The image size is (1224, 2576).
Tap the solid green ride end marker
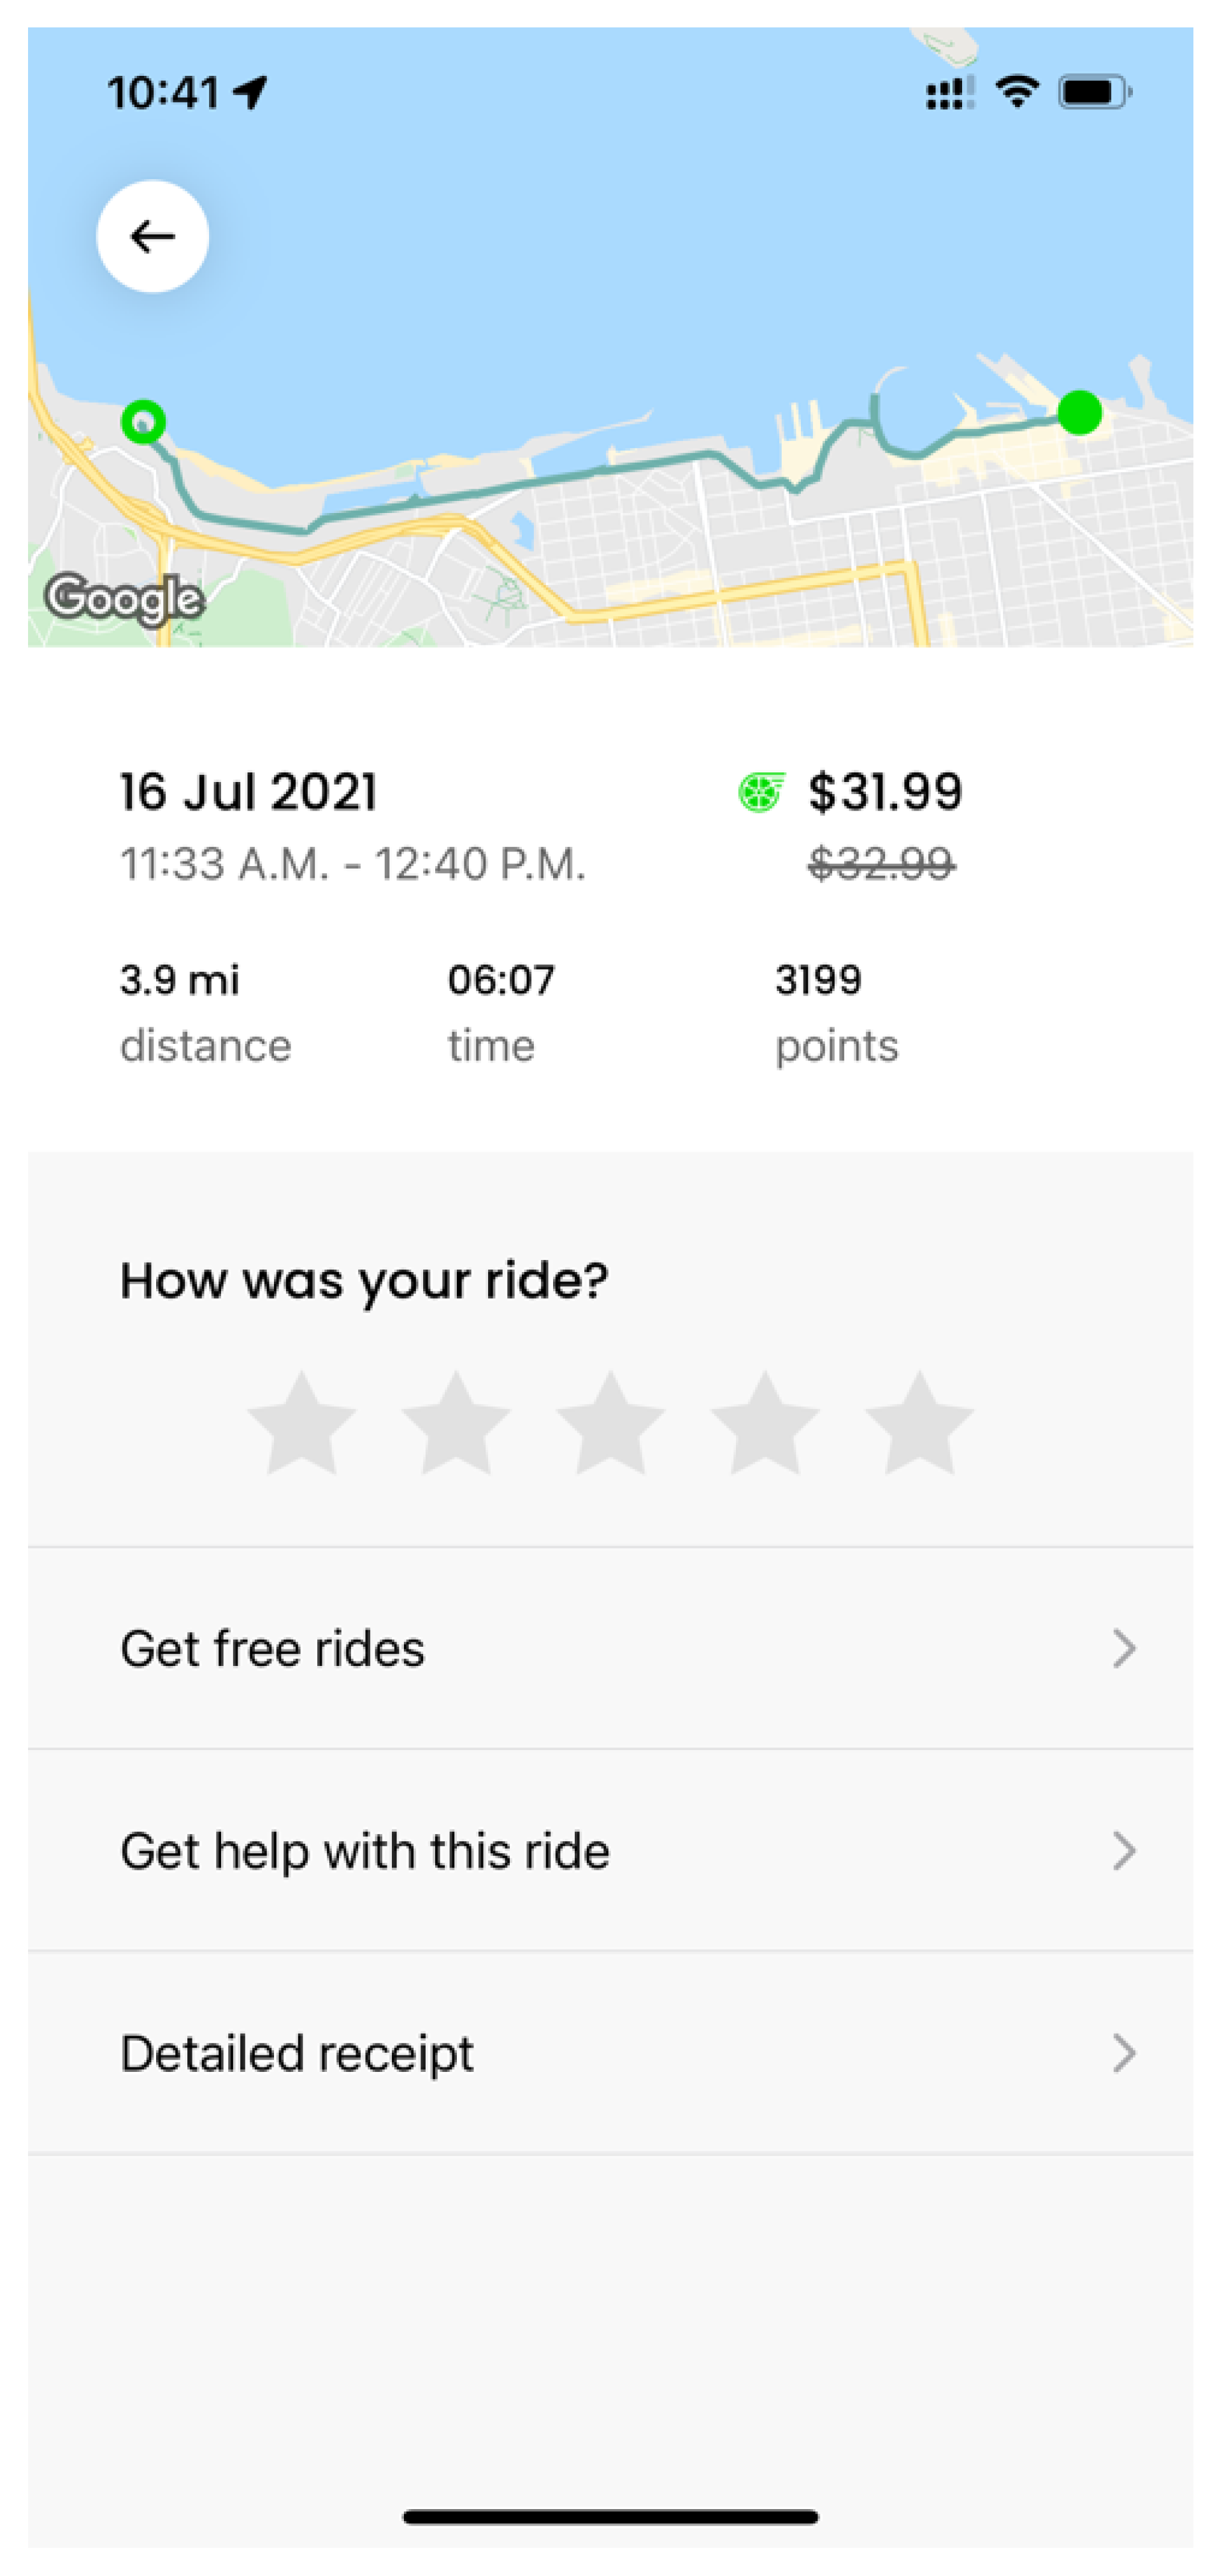1079,412
